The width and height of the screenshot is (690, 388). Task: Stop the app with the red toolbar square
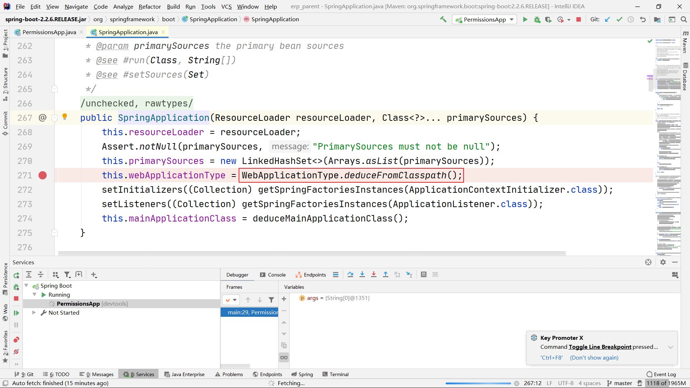click(579, 19)
